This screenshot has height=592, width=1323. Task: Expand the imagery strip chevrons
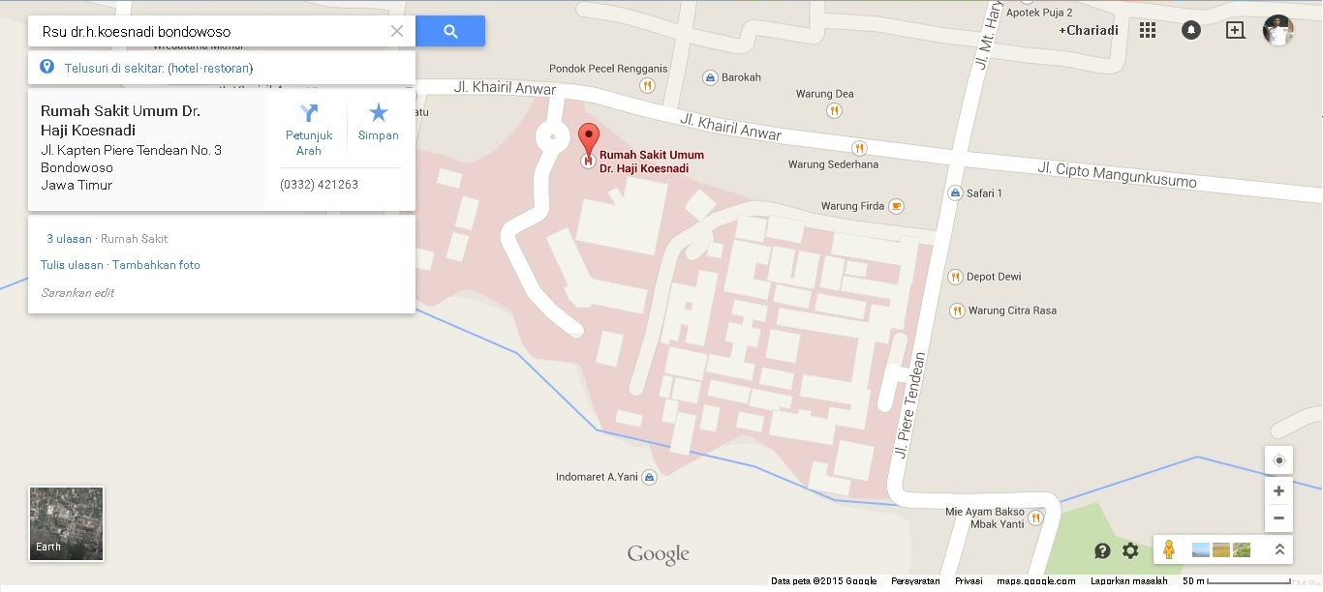(1278, 549)
